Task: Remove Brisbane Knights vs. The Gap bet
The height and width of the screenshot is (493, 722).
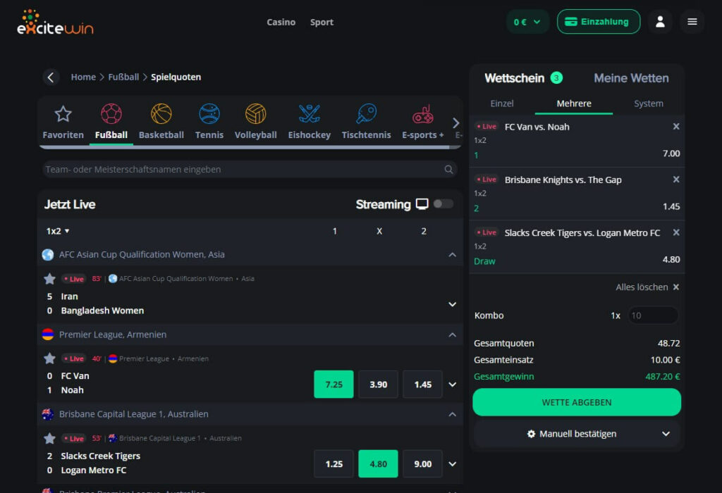Action: click(x=676, y=180)
